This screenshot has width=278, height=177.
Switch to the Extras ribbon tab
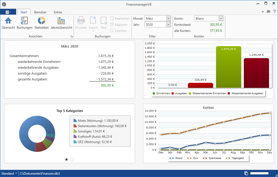pos(58,12)
